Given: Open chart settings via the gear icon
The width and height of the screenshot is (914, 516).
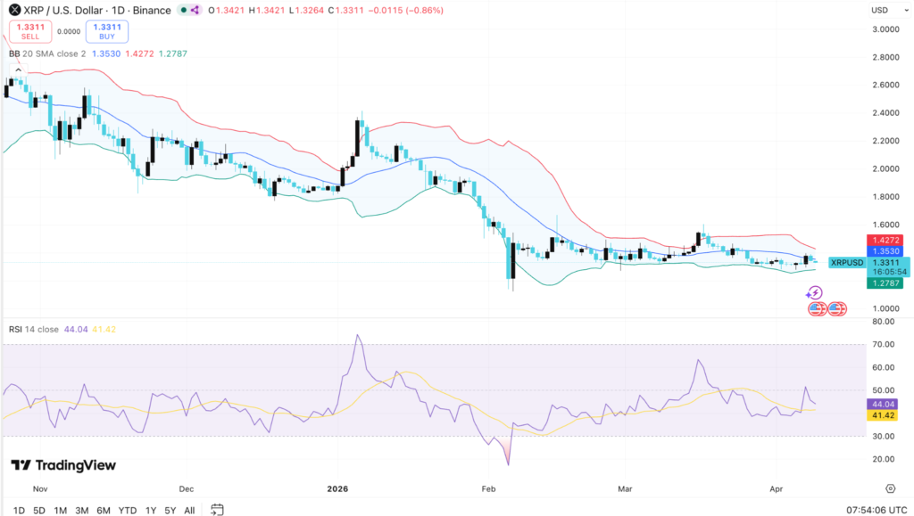Looking at the screenshot, I should click(890, 488).
